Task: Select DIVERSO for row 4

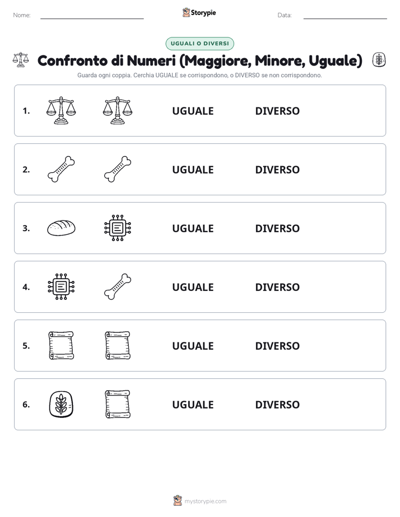Action: pos(277,287)
